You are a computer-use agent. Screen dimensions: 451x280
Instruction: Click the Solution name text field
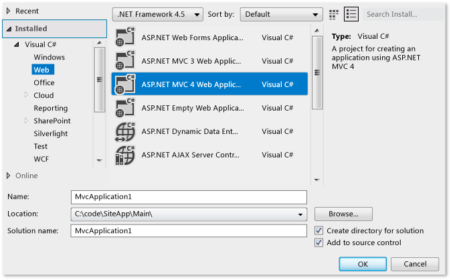point(189,231)
